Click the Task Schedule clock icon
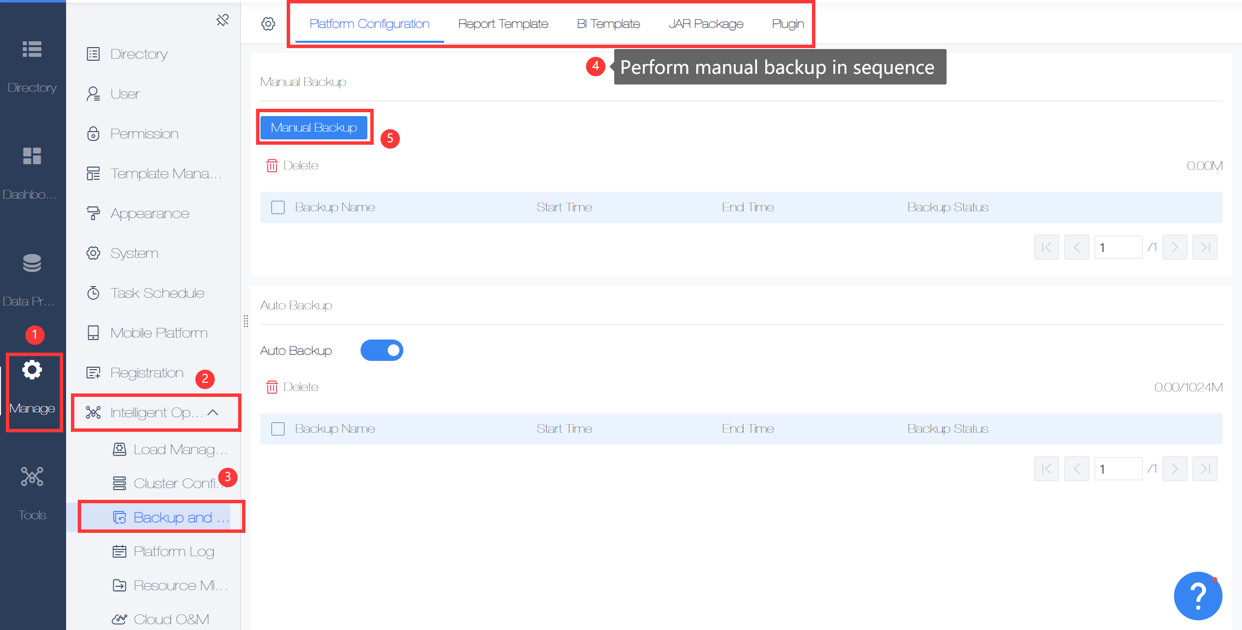This screenshot has width=1242, height=630. pos(93,293)
